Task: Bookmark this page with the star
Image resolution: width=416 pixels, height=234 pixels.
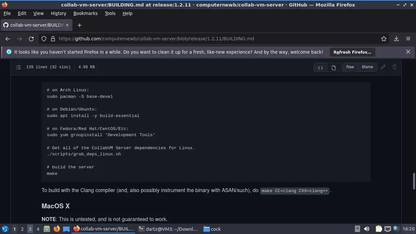Action: coord(384,39)
